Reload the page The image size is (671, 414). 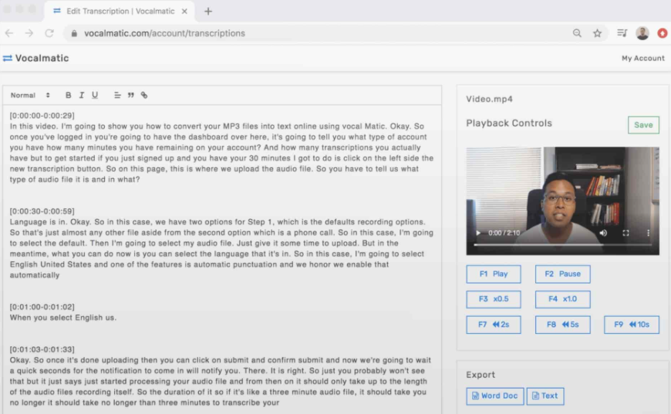[x=49, y=33]
